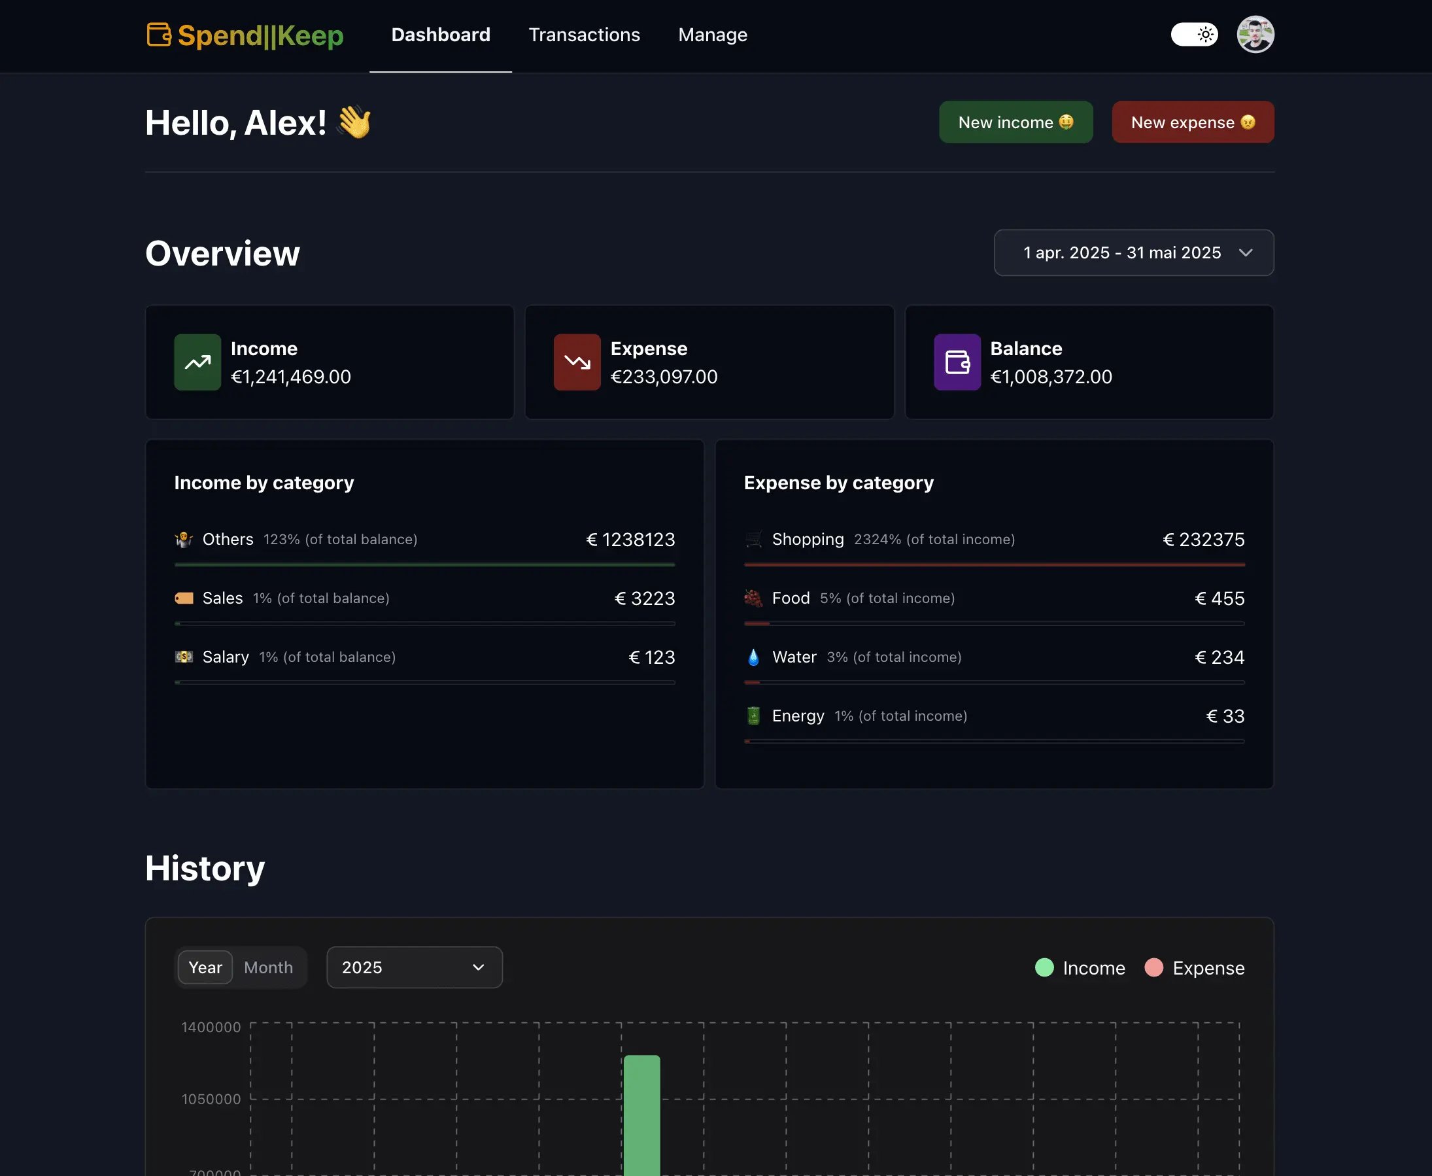The image size is (1432, 1176).
Task: Click the Water droplet category icon
Action: tap(753, 657)
